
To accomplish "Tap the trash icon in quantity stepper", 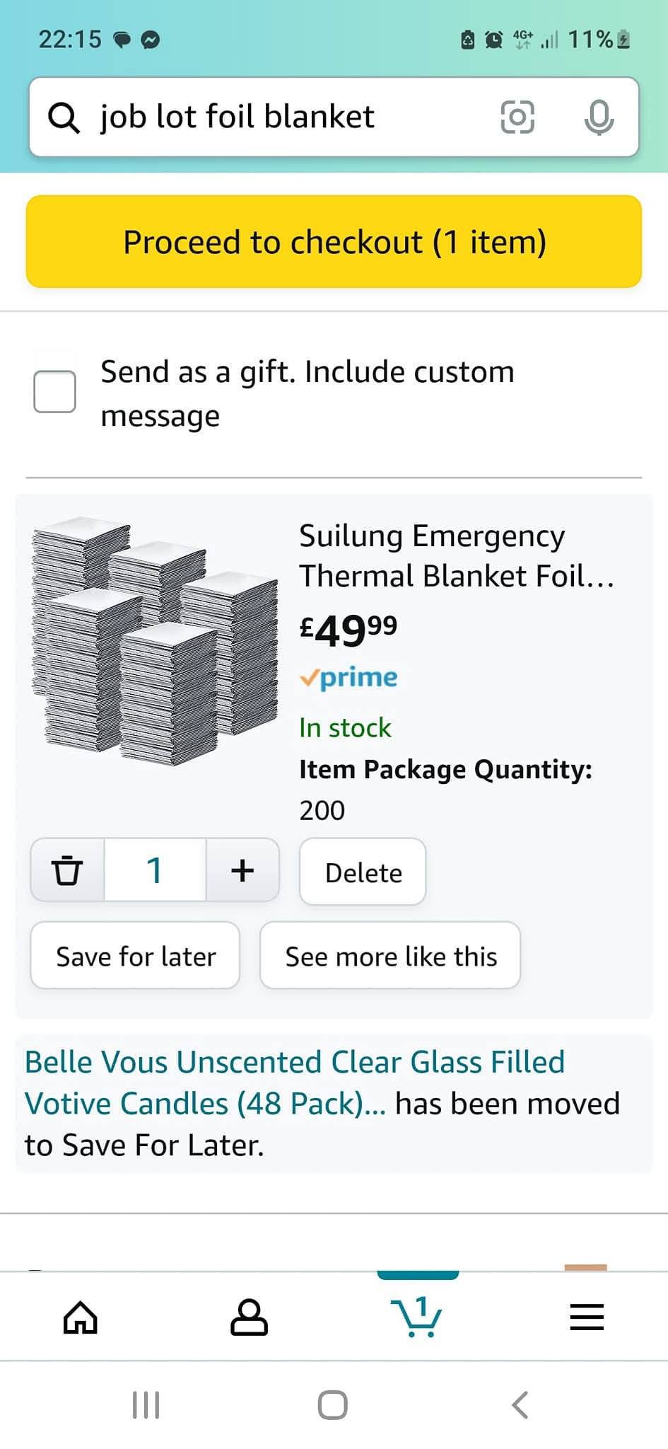I will pyautogui.click(x=68, y=870).
